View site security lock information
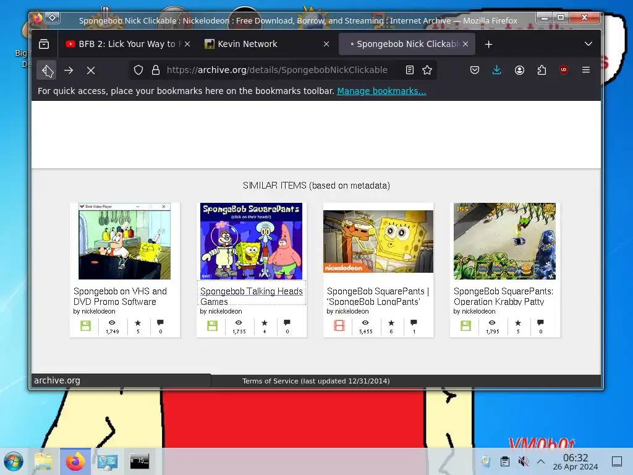 (x=156, y=71)
